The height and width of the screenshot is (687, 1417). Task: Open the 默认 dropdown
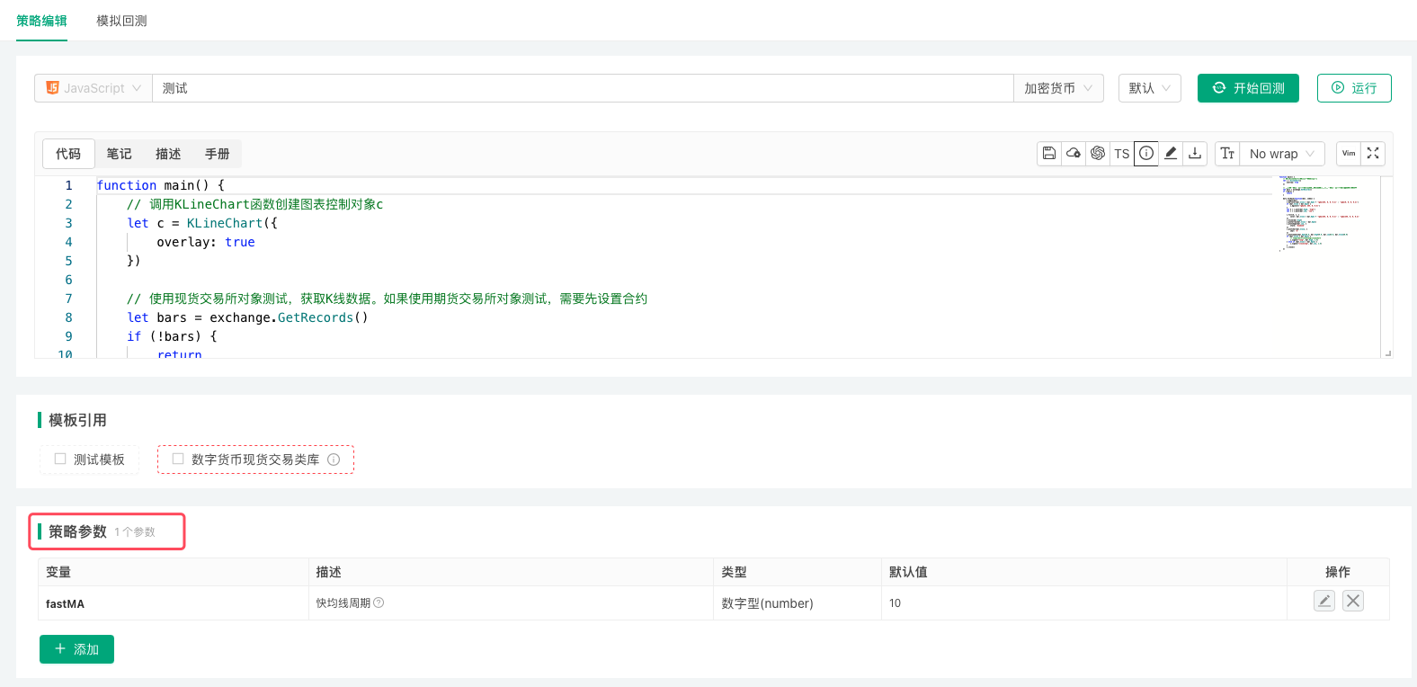1150,88
